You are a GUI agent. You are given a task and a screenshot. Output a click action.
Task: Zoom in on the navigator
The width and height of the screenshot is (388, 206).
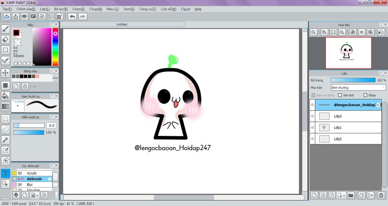point(324,32)
